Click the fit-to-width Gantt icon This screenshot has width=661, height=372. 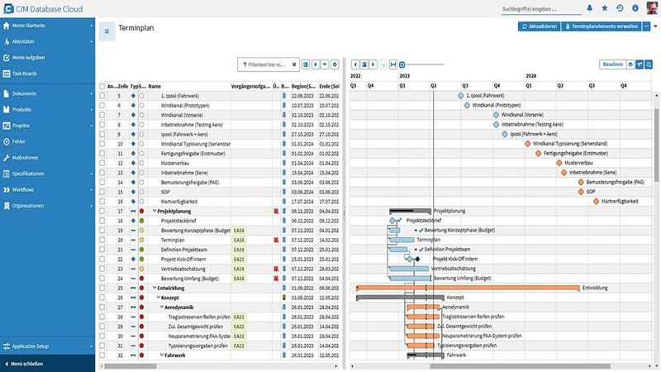(393, 64)
